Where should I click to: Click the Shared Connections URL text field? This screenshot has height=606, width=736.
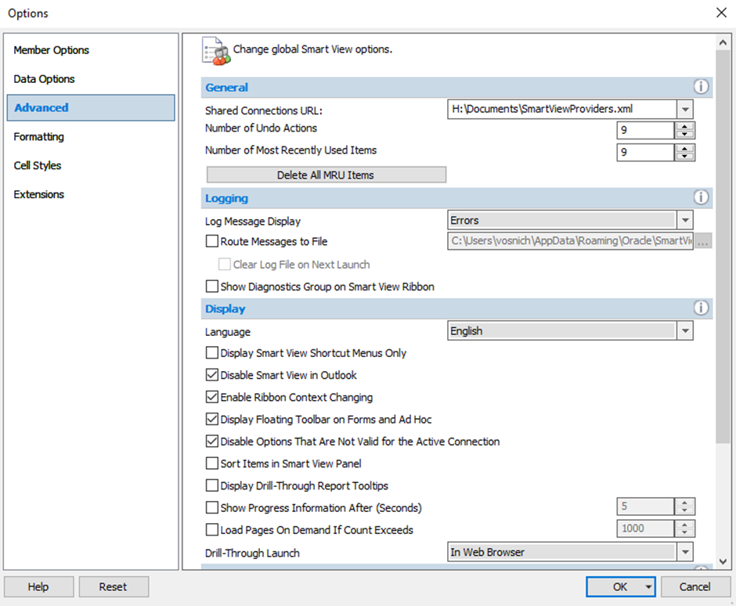[561, 110]
